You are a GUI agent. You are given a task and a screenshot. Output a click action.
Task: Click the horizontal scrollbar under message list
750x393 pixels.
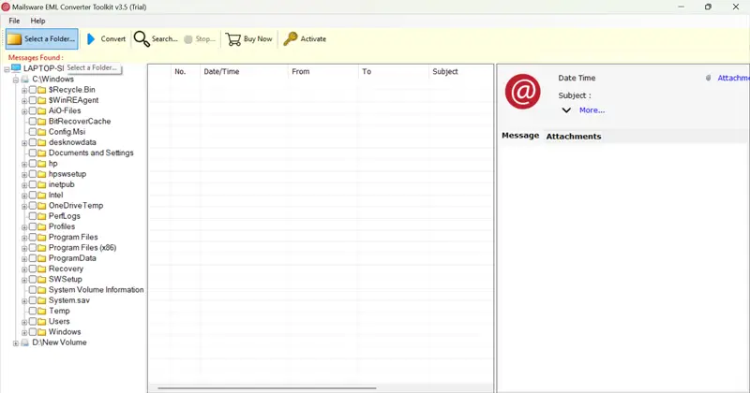point(267,388)
